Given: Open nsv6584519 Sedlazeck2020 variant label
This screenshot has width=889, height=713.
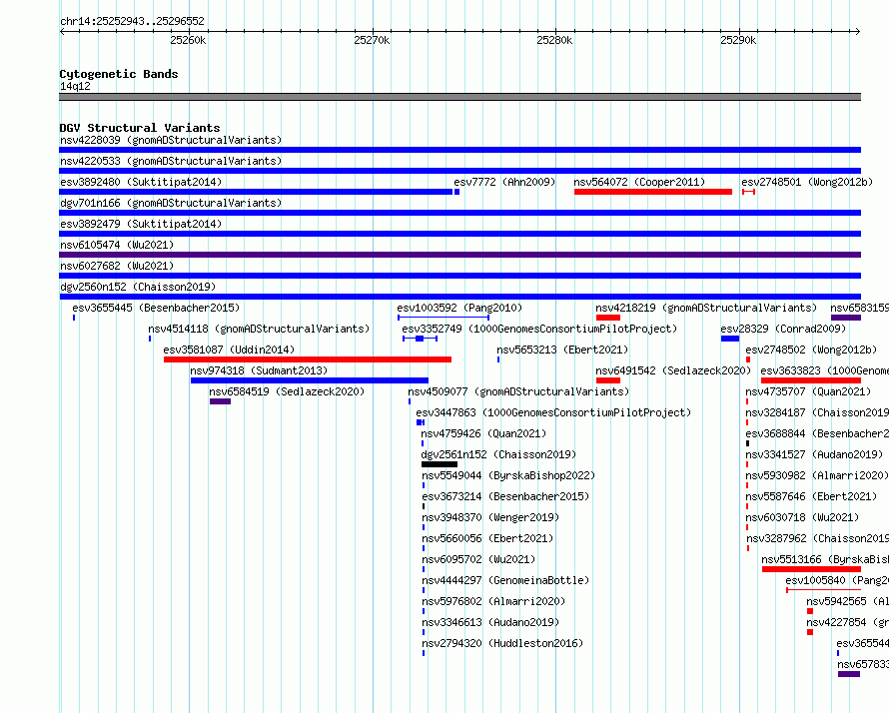Looking at the screenshot, I should point(287,391).
